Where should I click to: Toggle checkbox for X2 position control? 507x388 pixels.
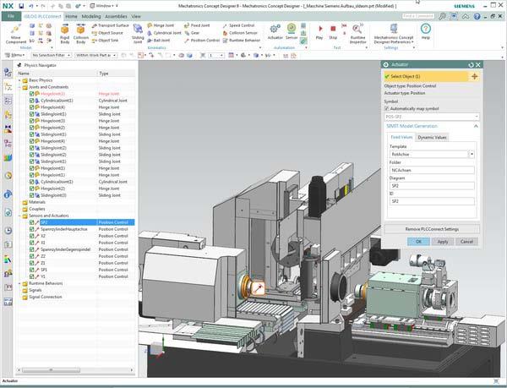point(32,236)
